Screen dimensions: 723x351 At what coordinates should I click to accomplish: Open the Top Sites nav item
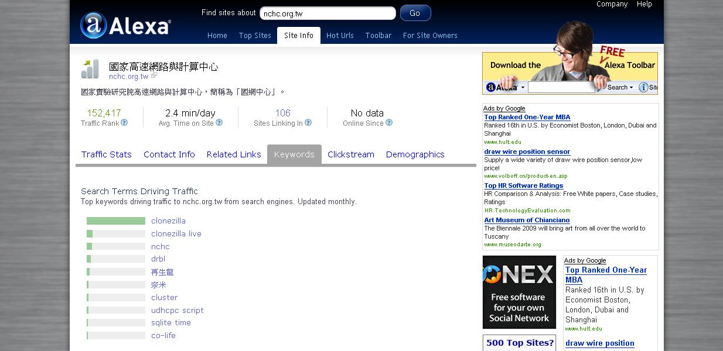coord(255,36)
